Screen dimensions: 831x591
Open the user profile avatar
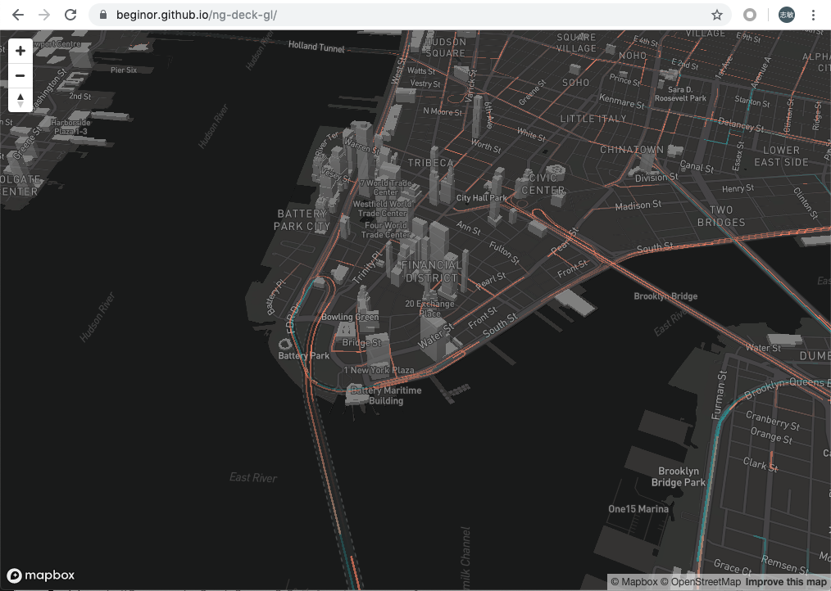pyautogui.click(x=787, y=15)
